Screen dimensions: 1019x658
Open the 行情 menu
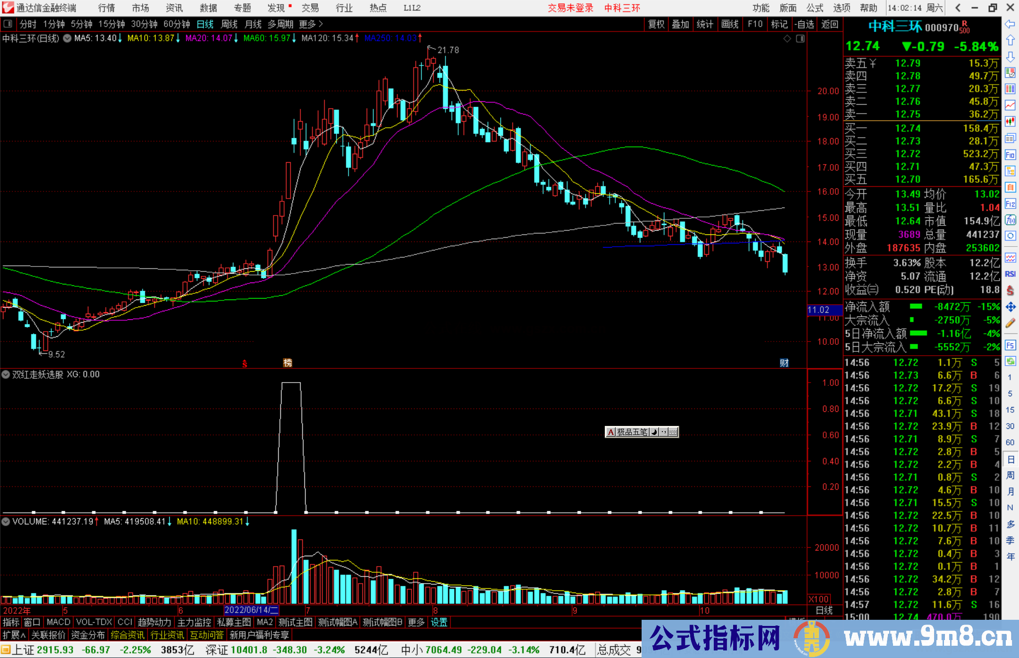click(106, 8)
